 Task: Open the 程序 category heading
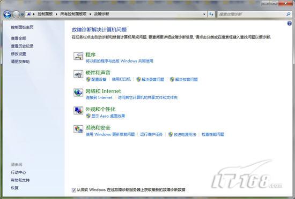(x=91, y=55)
